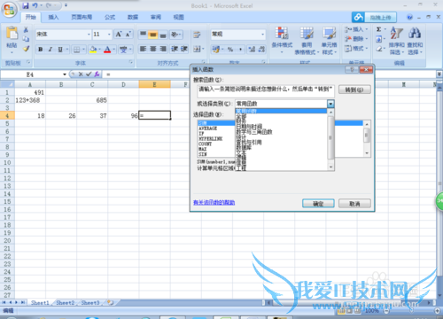Click the Cut scissors icon

[x=26, y=29]
